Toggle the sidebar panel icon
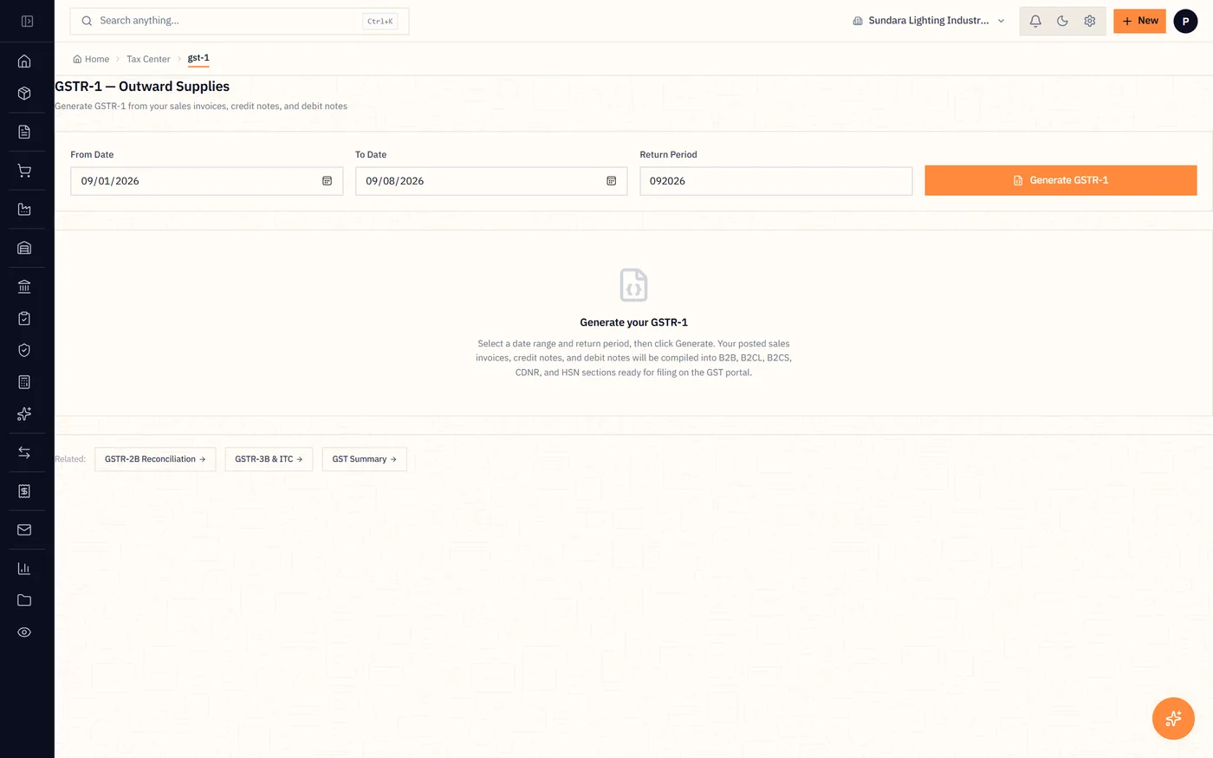 coord(27,21)
